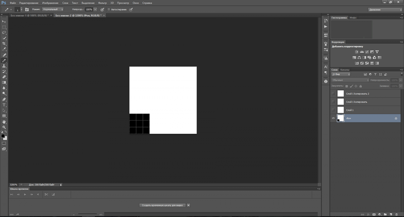Click Создать временную шкалу для видео
The image size is (404, 217).
pyautogui.click(x=162, y=205)
